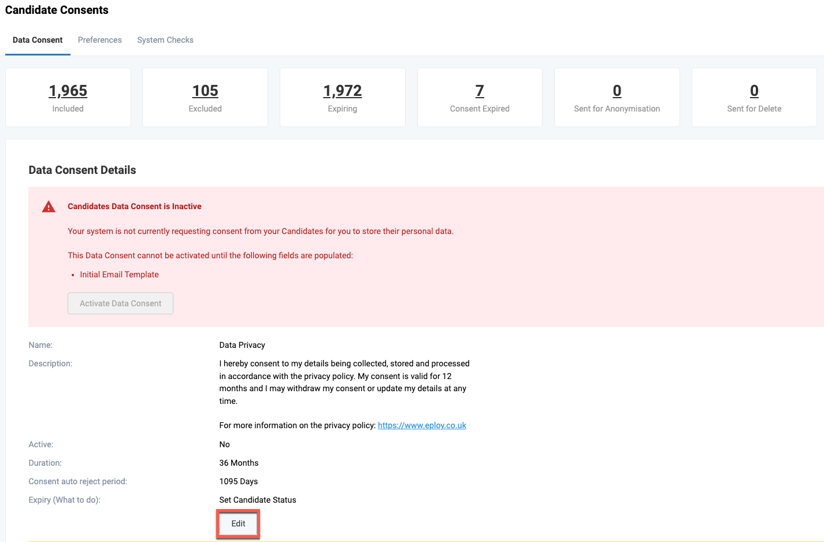Click the Candidate Consents page heading
The width and height of the screenshot is (824, 542).
coord(57,10)
